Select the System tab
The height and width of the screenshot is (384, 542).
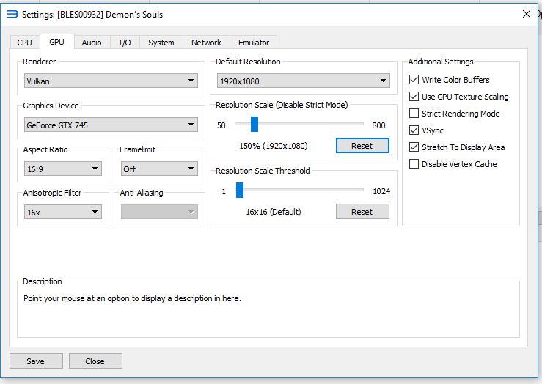(161, 43)
